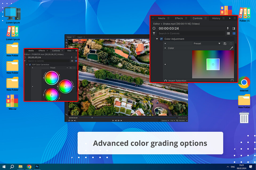Open Photoshop from the taskbar

[37, 167]
